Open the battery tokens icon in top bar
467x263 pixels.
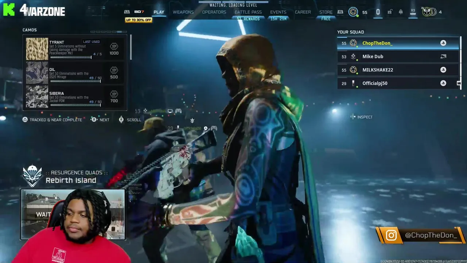click(x=378, y=12)
